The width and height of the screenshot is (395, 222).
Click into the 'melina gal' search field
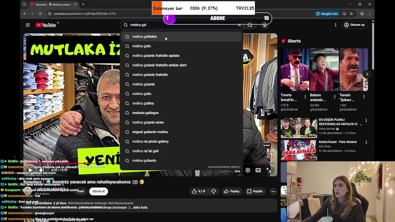click(182, 25)
